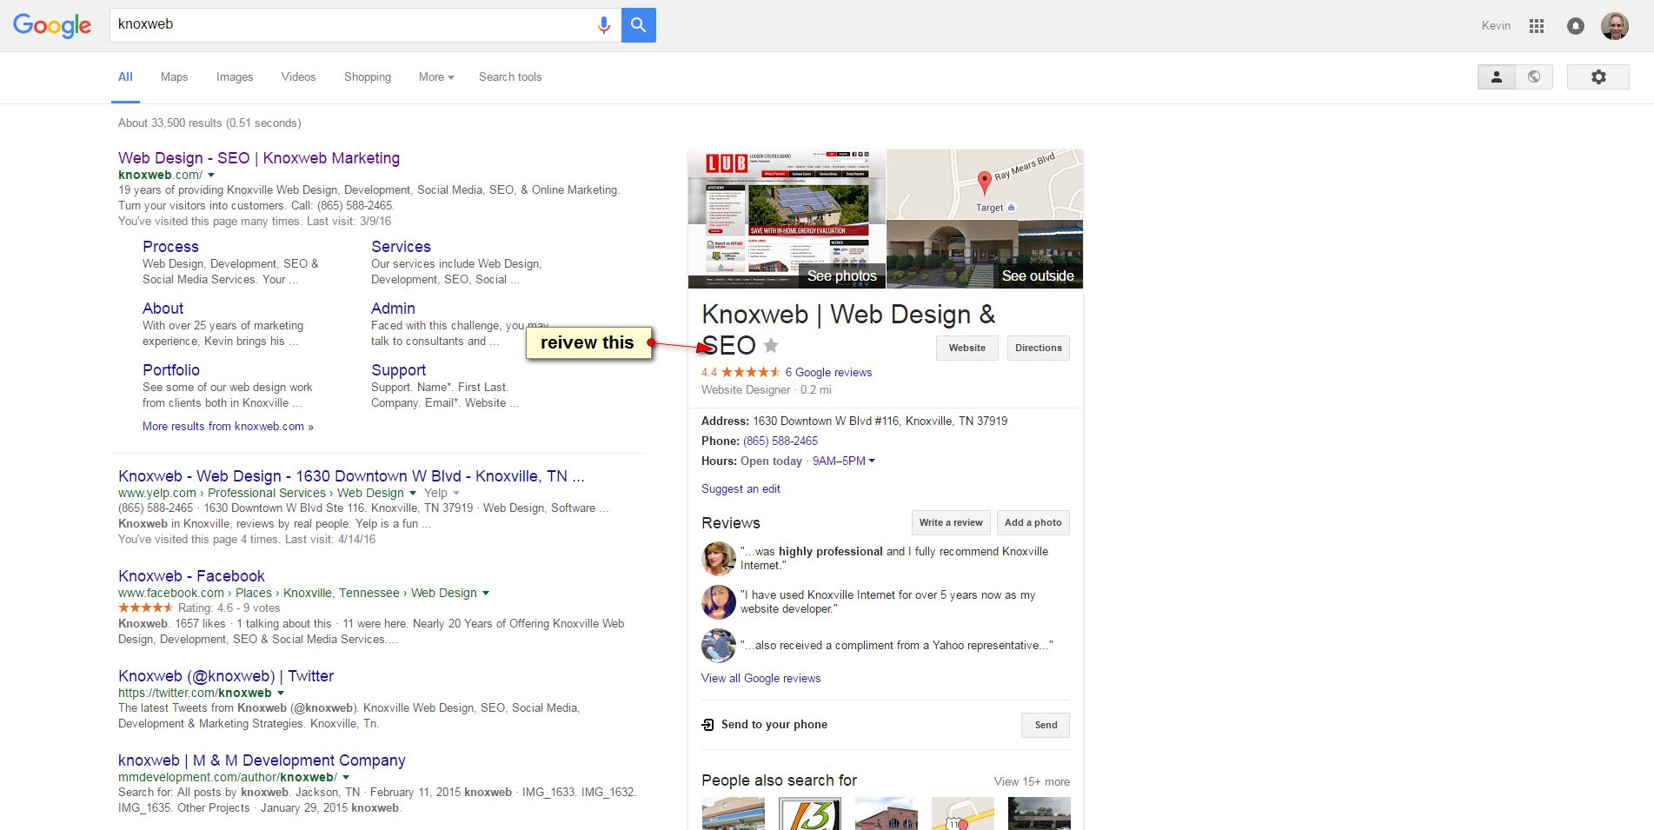Open Facebook result options arrow
Viewport: 1654px width, 830px height.
486,594
